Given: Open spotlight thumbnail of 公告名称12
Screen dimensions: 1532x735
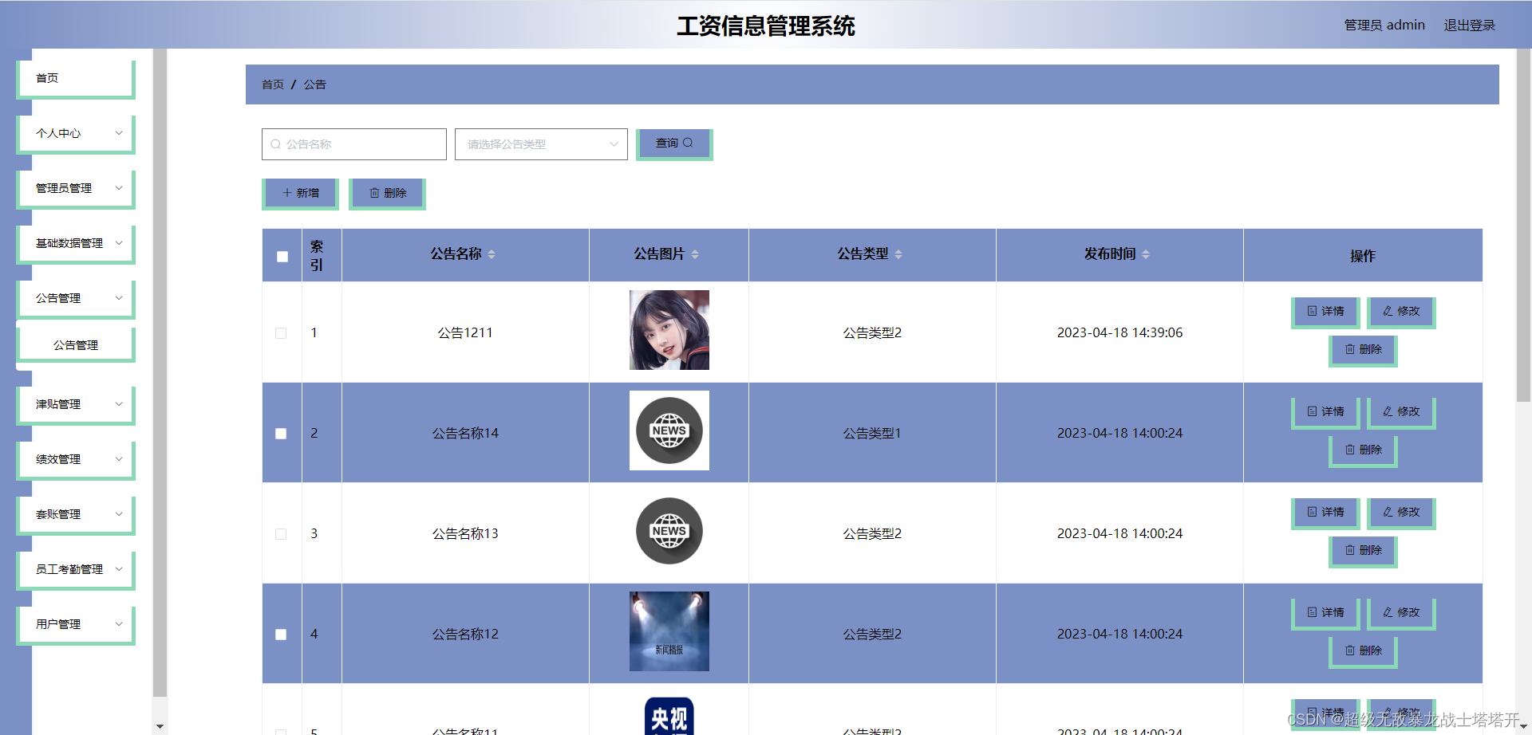Looking at the screenshot, I should [669, 631].
